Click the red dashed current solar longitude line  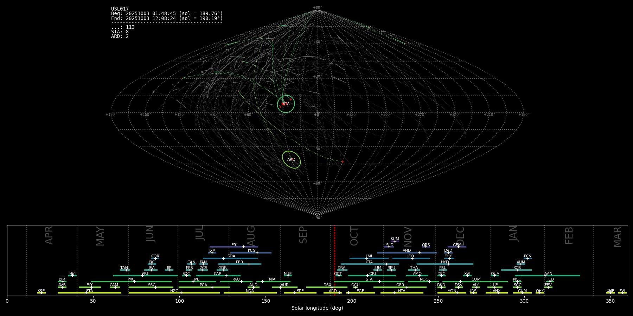334,260
